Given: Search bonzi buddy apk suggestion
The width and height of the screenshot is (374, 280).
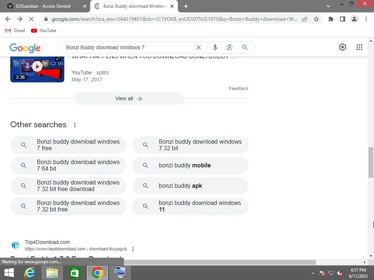Looking at the screenshot, I should [x=190, y=186].
